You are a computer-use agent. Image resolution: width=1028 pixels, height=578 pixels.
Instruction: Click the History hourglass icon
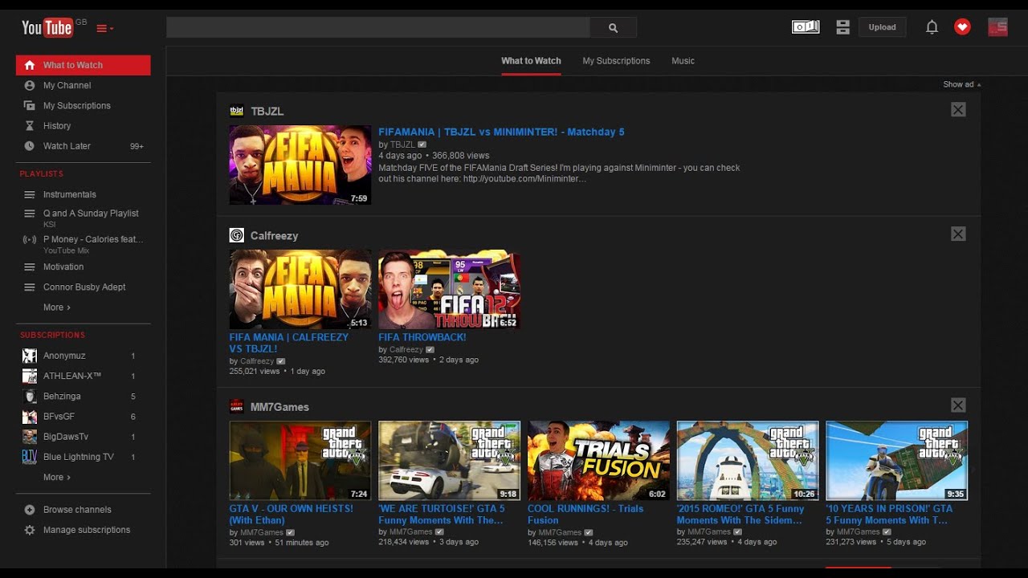30,126
